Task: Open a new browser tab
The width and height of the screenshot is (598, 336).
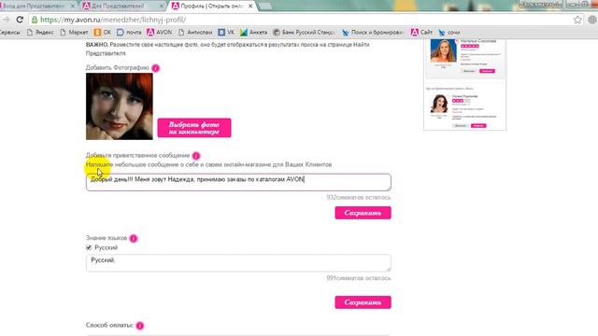Action: [x=265, y=7]
